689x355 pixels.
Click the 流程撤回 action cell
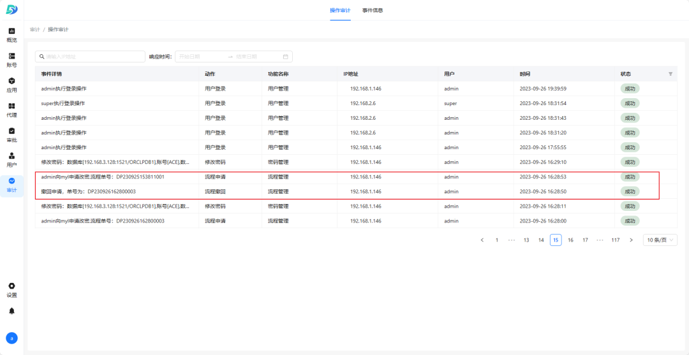tap(216, 191)
